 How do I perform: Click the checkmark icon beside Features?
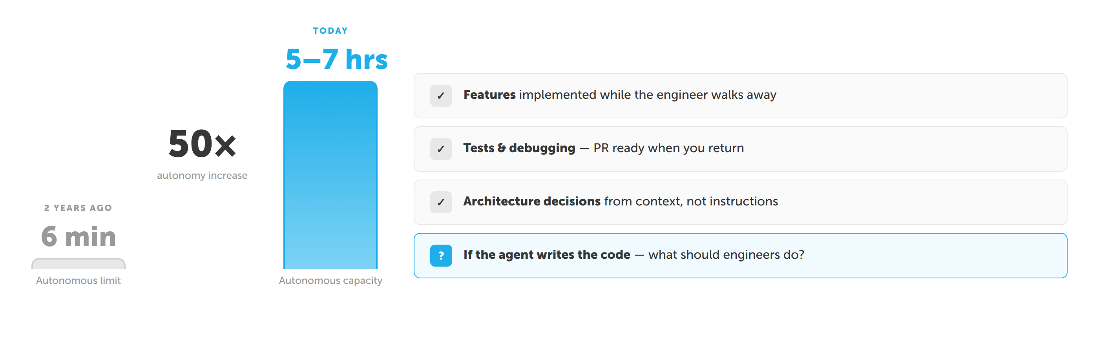point(441,95)
